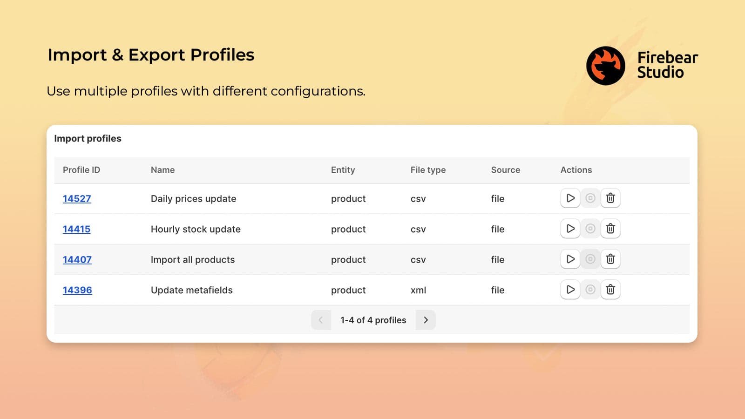745x419 pixels.
Task: Run the Hourly stock update import
Action: point(570,229)
